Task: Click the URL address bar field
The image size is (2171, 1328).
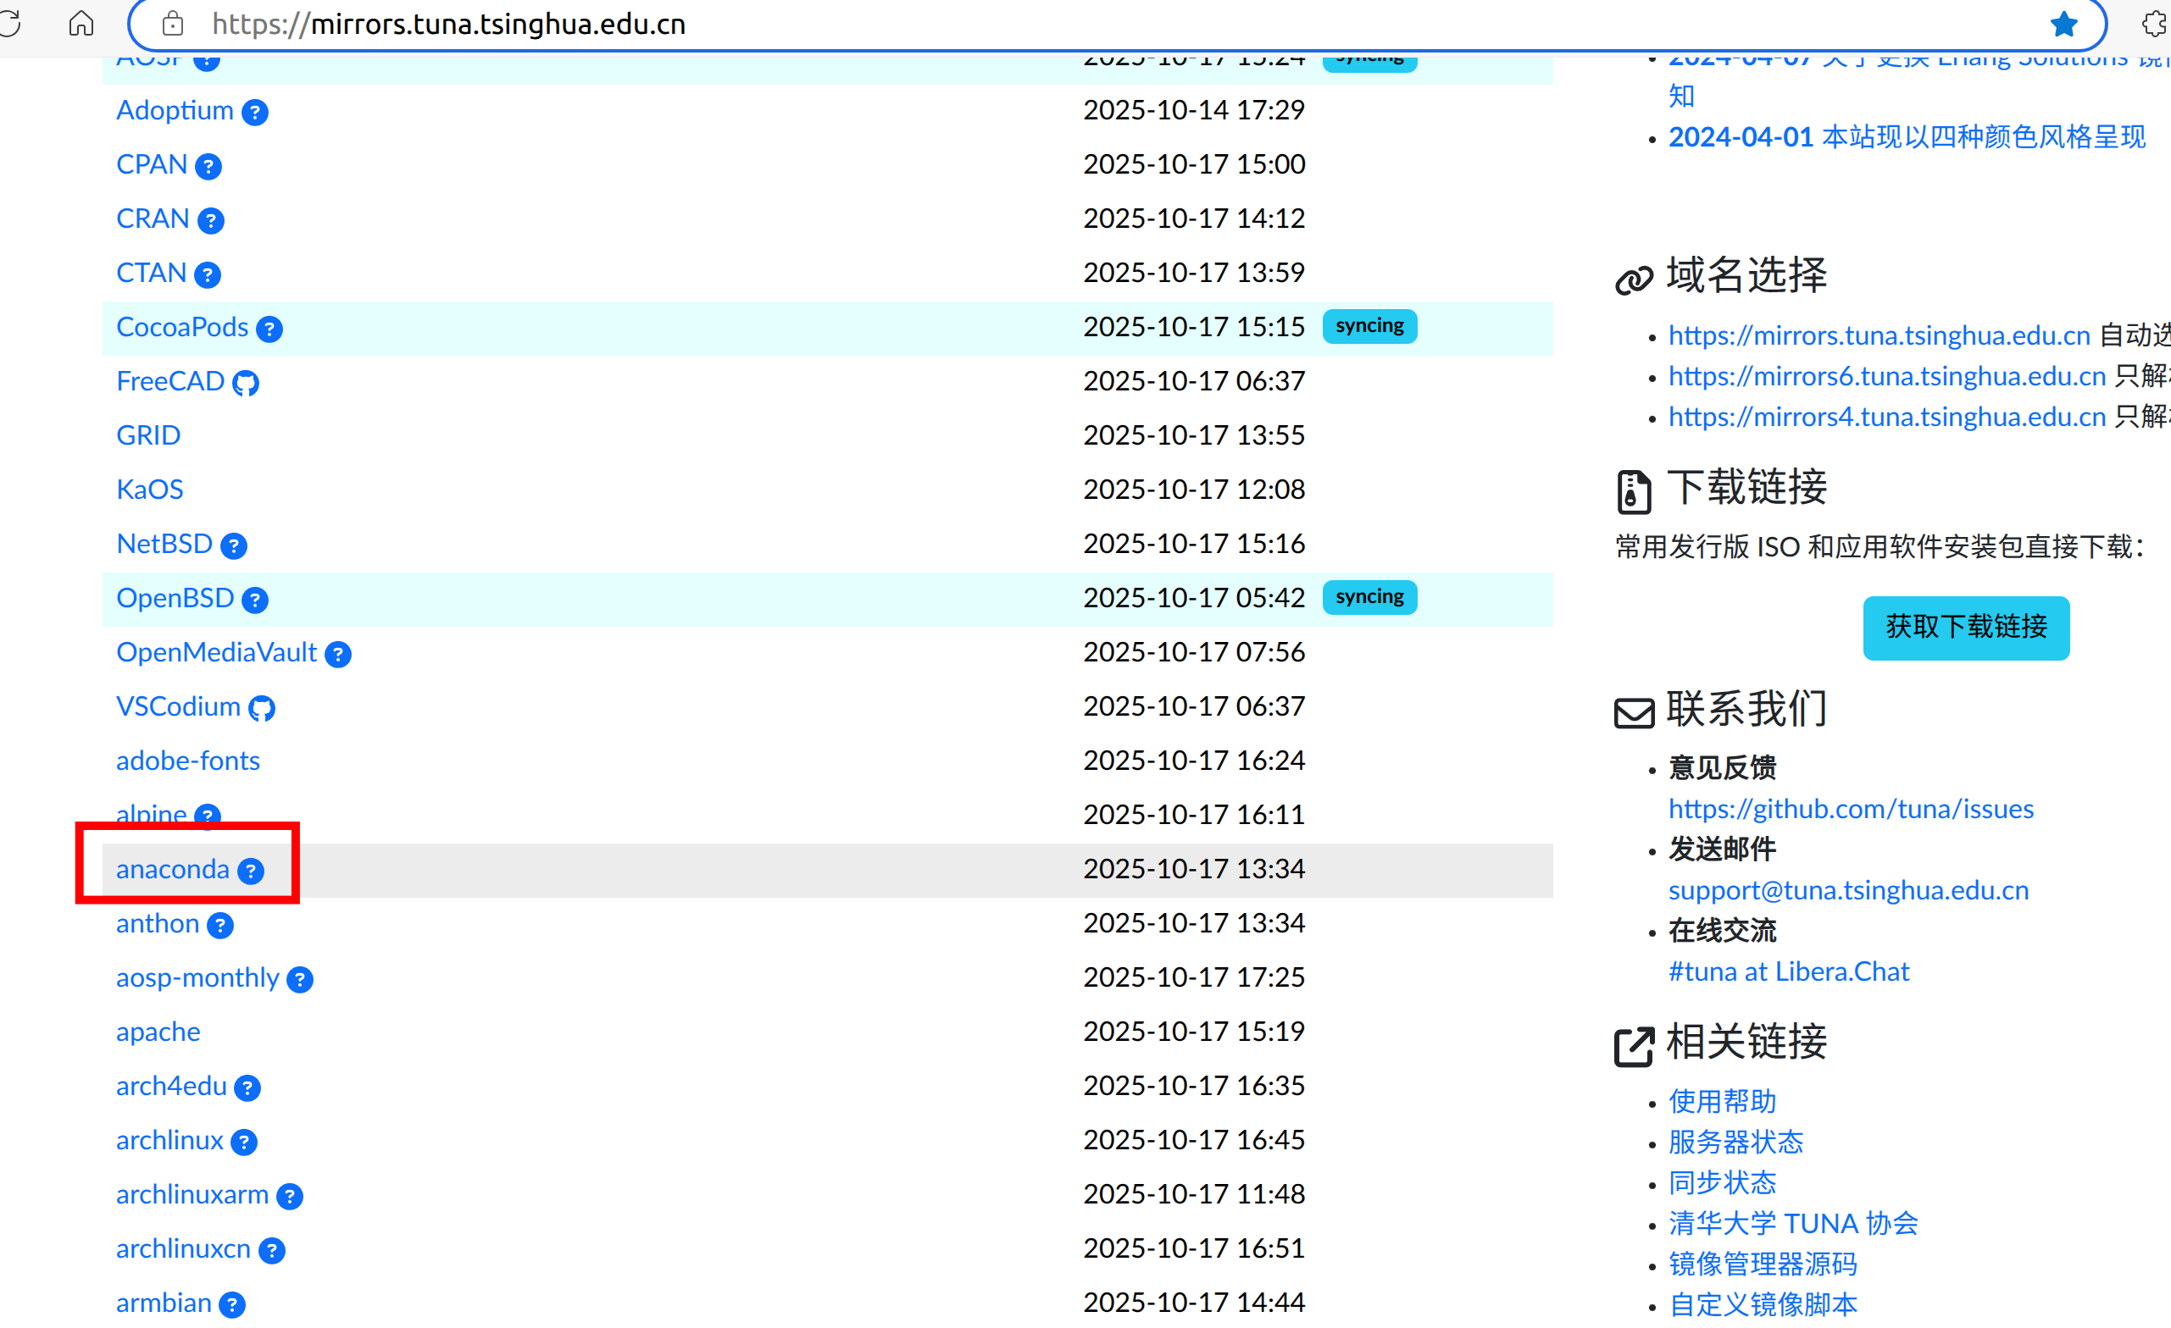Action: click(x=1058, y=24)
